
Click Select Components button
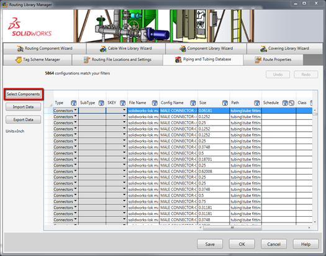click(24, 94)
